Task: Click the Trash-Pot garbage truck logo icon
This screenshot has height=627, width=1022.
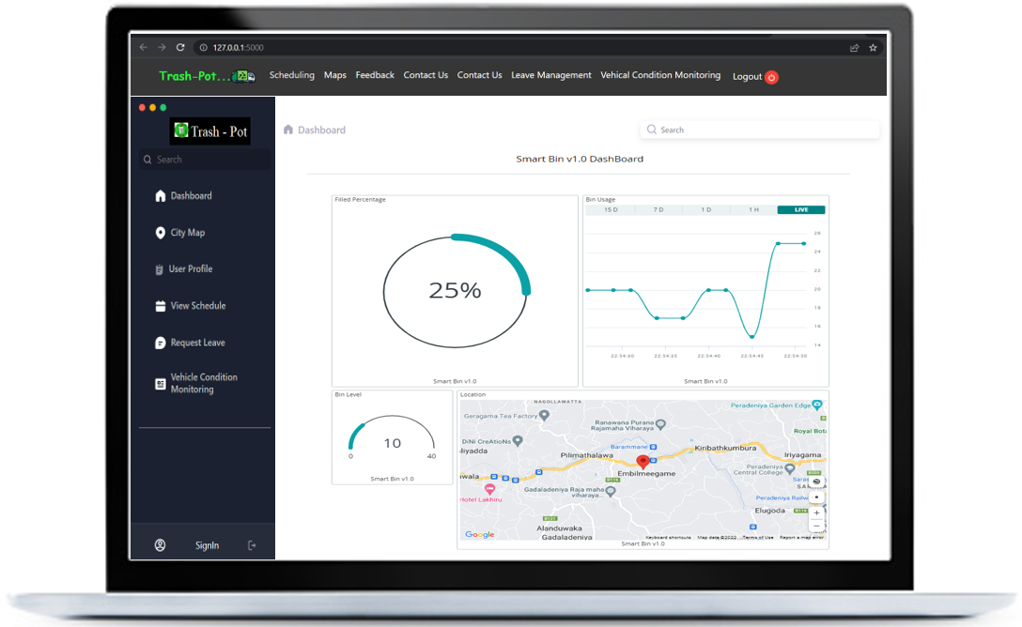Action: pyautogui.click(x=244, y=76)
